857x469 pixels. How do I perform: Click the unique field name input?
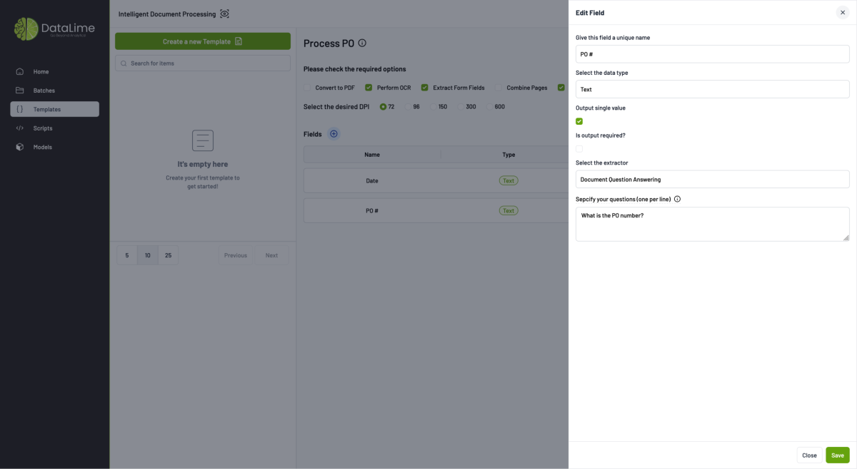(x=712, y=54)
